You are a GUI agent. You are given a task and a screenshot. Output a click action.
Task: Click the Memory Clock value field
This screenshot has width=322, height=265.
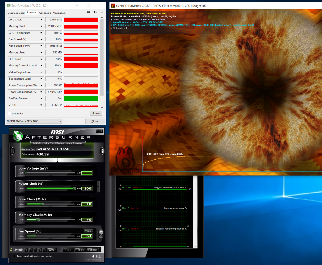(87, 220)
